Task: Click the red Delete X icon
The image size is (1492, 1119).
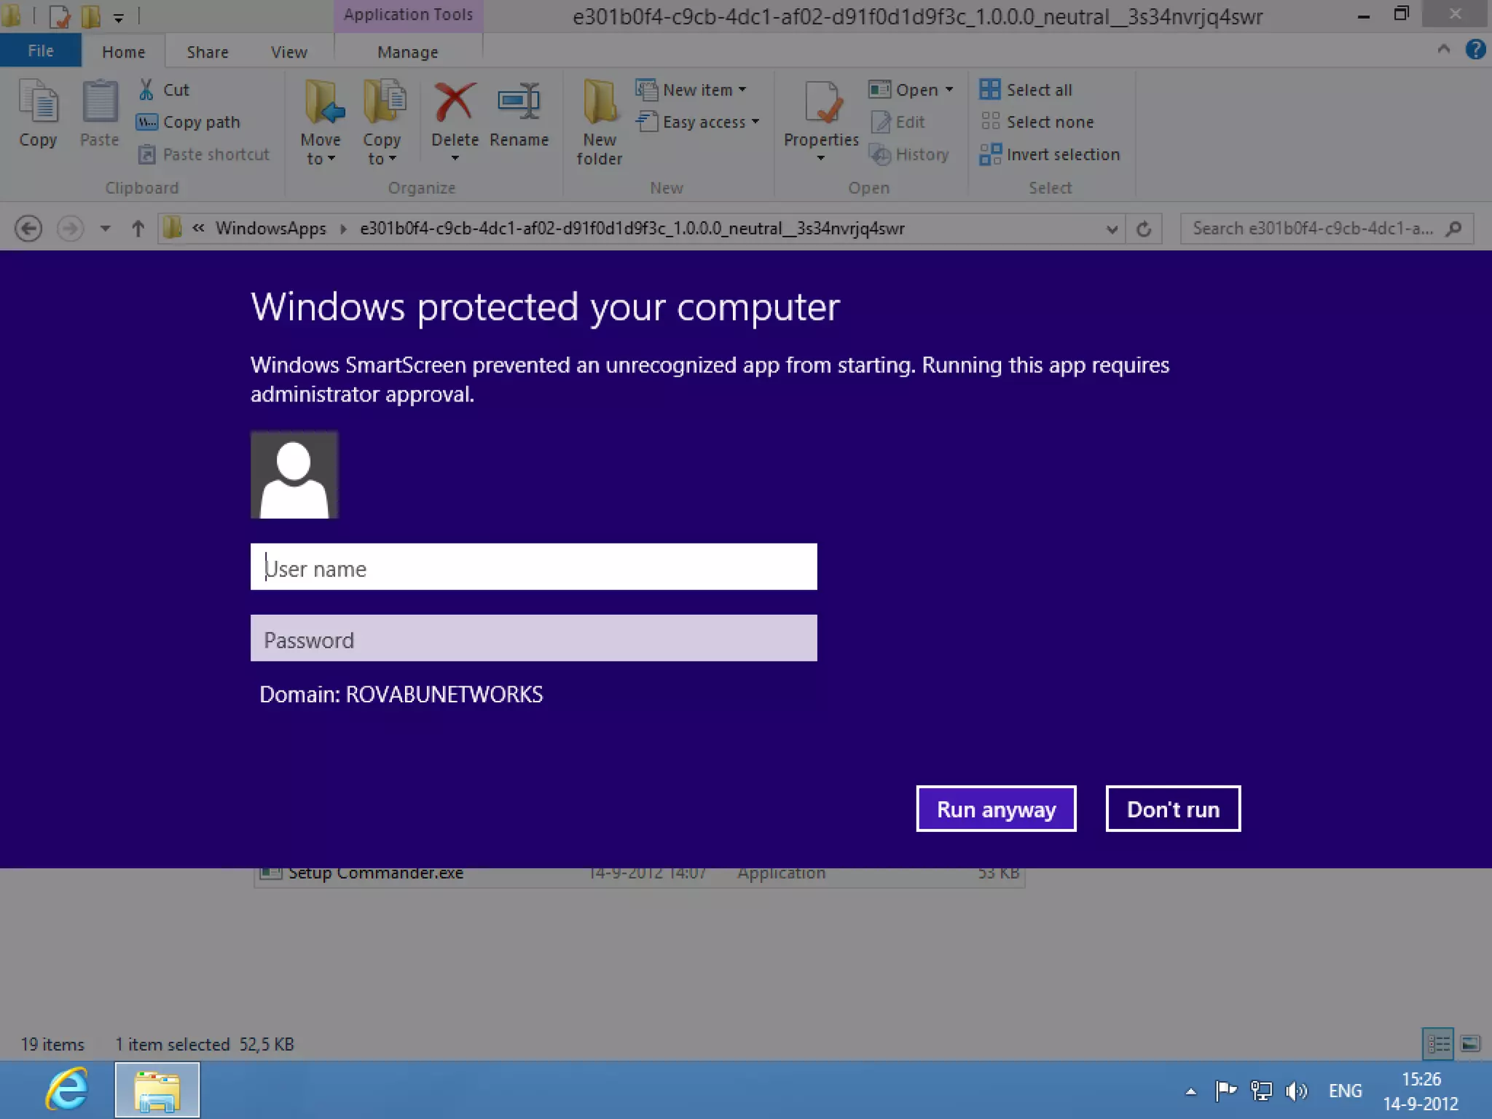Action: coord(455,102)
